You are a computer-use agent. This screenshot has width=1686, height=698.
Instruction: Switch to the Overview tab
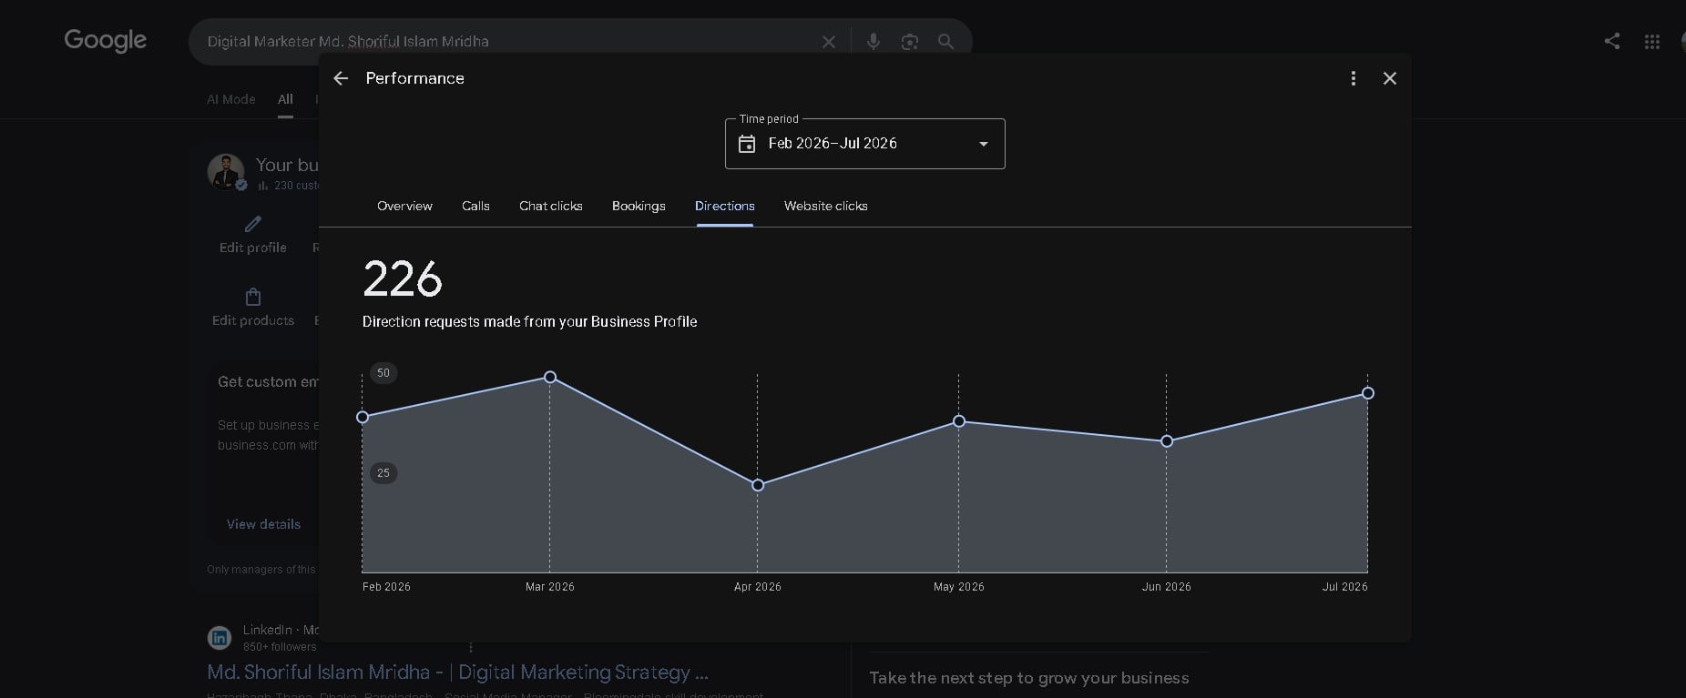coord(404,206)
